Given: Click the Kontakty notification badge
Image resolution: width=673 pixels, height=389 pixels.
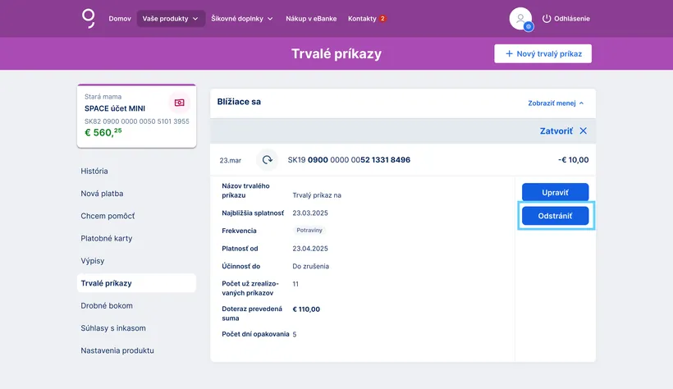Looking at the screenshot, I should click(x=382, y=19).
